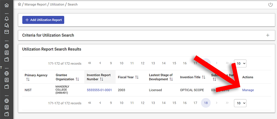Screen dimensions: 277x119
Task: Go to Manage Report in the breadcrumb
Action: click(36, 4)
